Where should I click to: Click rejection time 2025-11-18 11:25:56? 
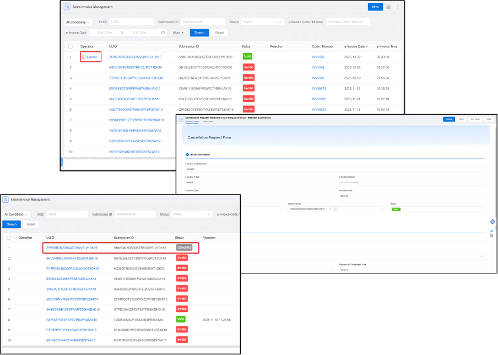(x=216, y=320)
